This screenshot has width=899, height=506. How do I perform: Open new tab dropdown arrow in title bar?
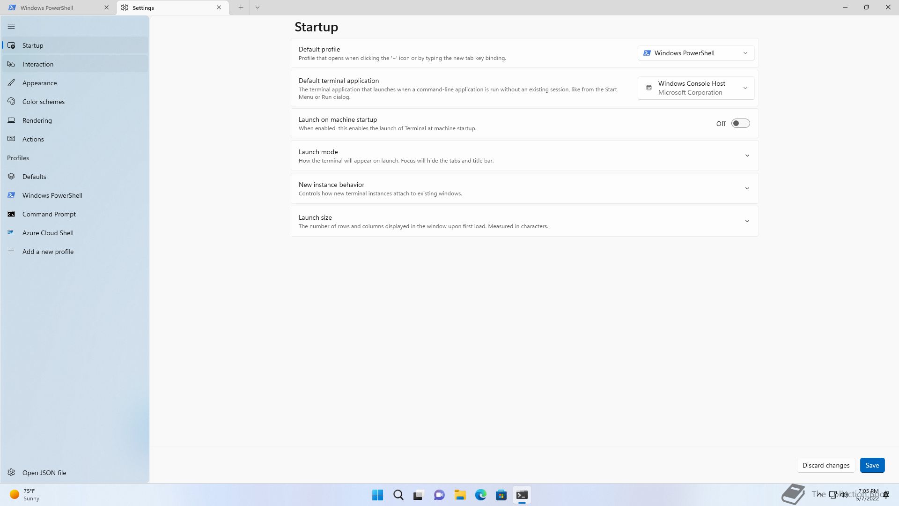coord(257,7)
